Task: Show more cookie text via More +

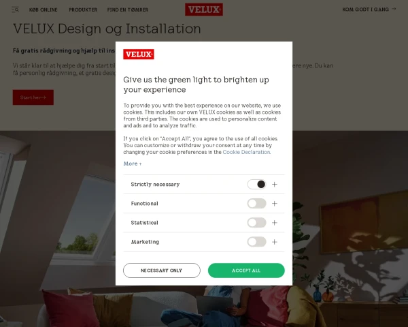Action: pos(133,163)
